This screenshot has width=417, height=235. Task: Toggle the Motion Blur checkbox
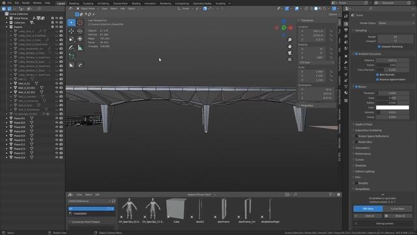point(356,142)
